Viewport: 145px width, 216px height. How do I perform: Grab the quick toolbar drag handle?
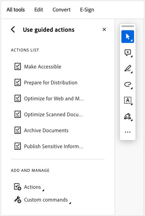[128, 26]
